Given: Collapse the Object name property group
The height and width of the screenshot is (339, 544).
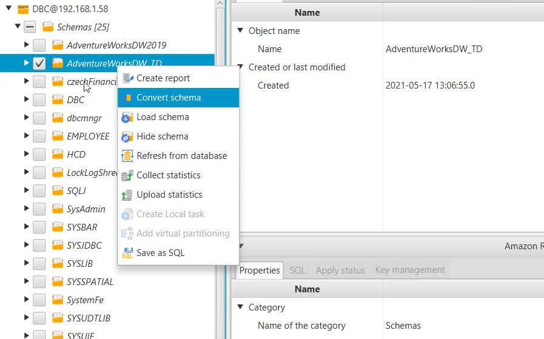Looking at the screenshot, I should click(x=240, y=30).
